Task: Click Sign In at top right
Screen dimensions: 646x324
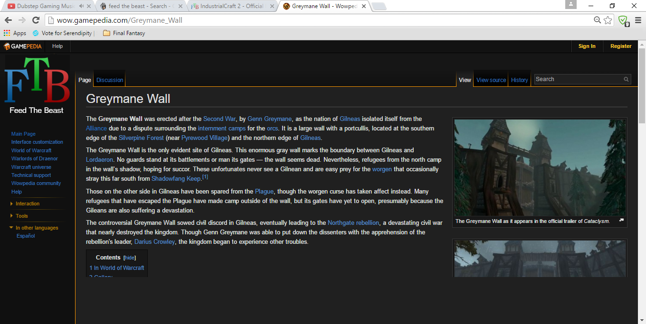Action: coord(587,46)
